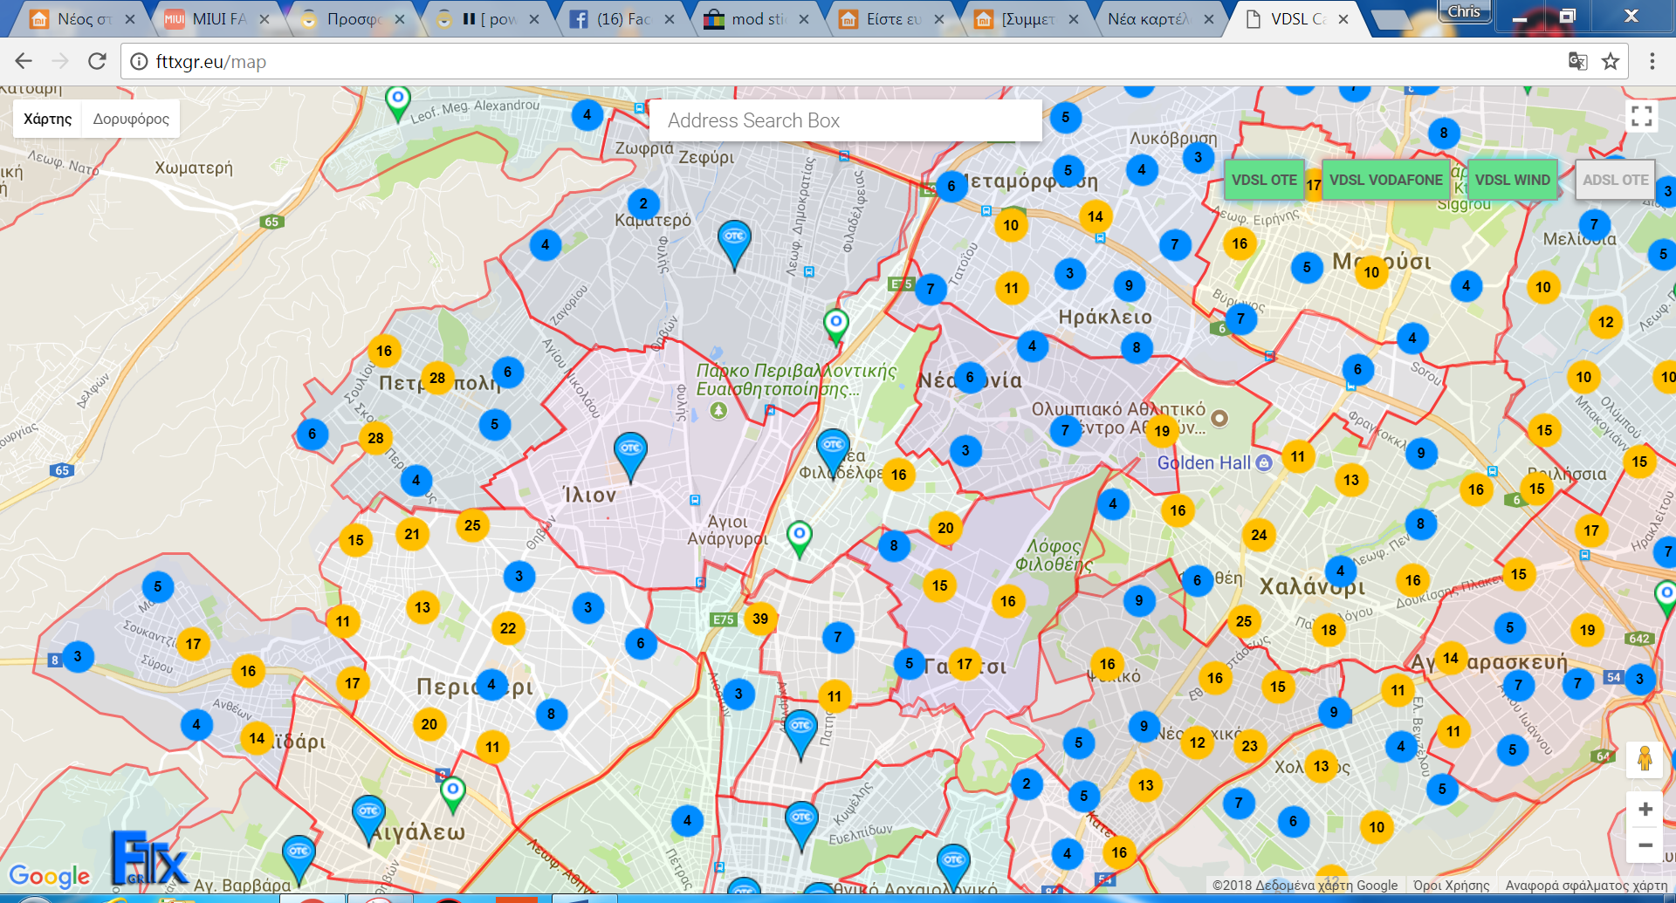Toggle the VDSL VODAFONE layer
Image resolution: width=1676 pixels, height=903 pixels.
[x=1385, y=180]
